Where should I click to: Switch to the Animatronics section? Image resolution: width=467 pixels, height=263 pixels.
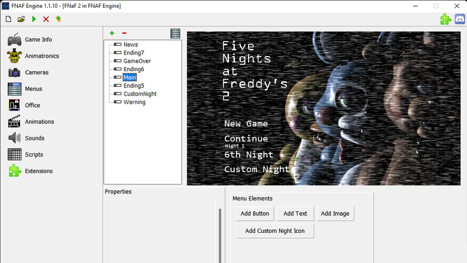tap(42, 56)
